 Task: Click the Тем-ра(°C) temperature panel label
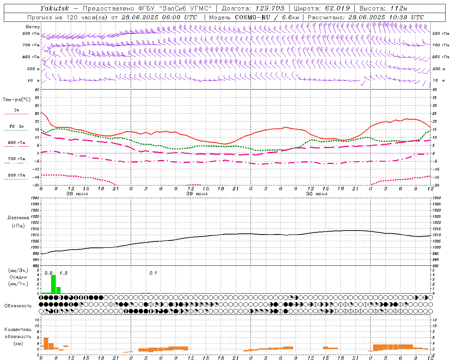(17, 100)
